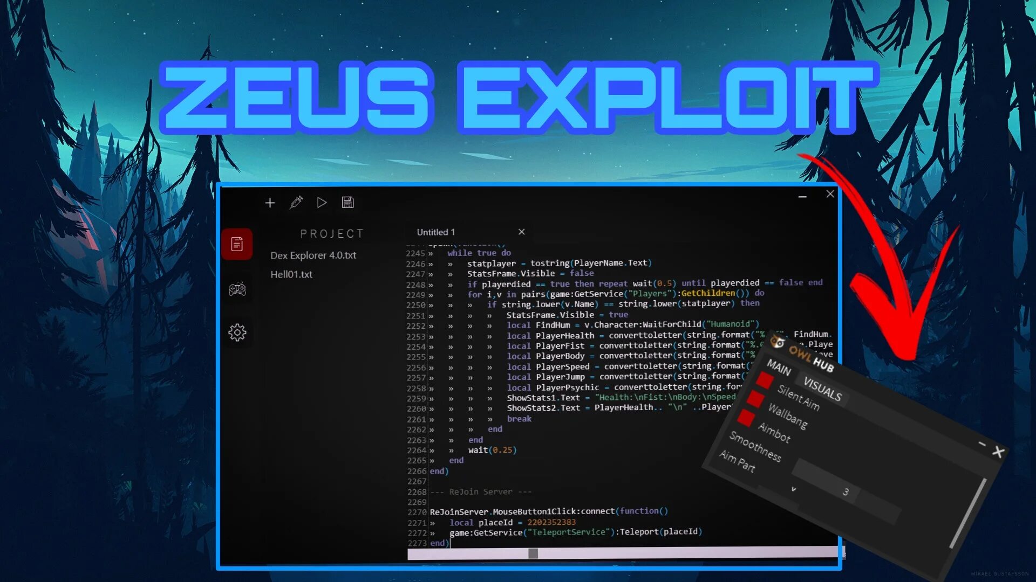Click the plus icon to add new script
Viewport: 1036px width, 582px height.
270,203
